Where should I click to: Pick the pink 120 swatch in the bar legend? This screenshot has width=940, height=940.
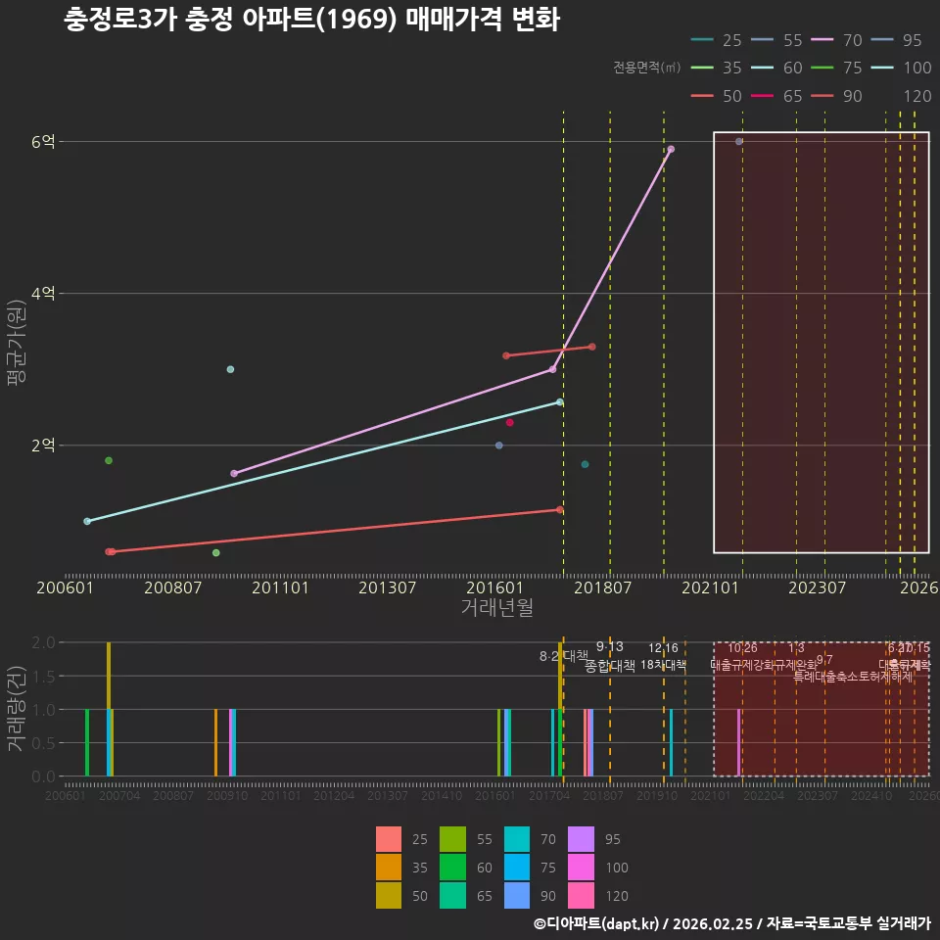(581, 895)
